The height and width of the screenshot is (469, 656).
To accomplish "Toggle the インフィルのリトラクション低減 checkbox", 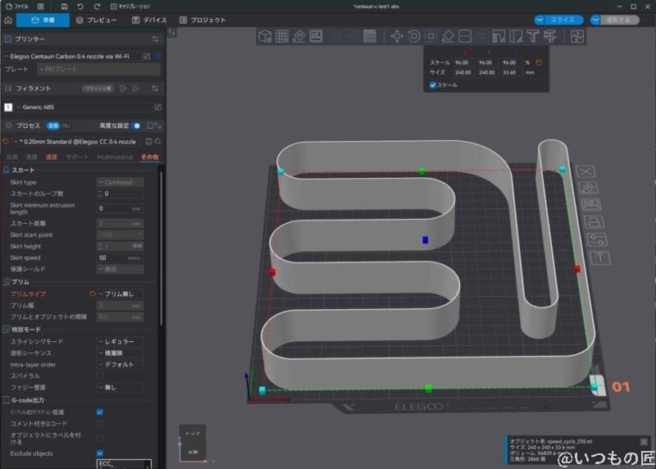I will pyautogui.click(x=100, y=412).
